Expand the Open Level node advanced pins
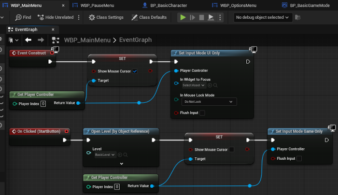Image resolution: width=338 pixels, height=195 pixels. [x=121, y=164]
